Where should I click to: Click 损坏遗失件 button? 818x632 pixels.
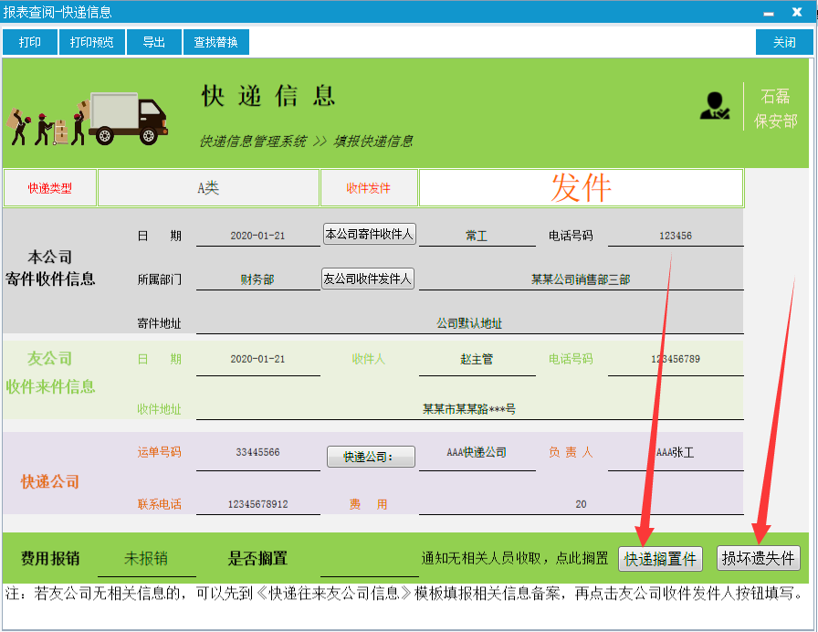[758, 558]
